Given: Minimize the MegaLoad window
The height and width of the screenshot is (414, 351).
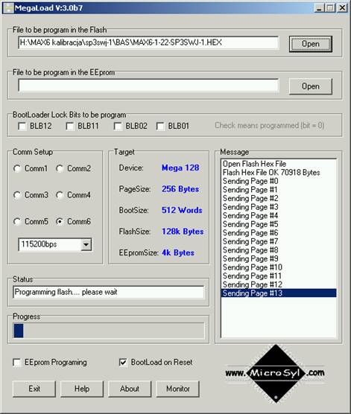Looking at the screenshot, I should click(319, 7).
